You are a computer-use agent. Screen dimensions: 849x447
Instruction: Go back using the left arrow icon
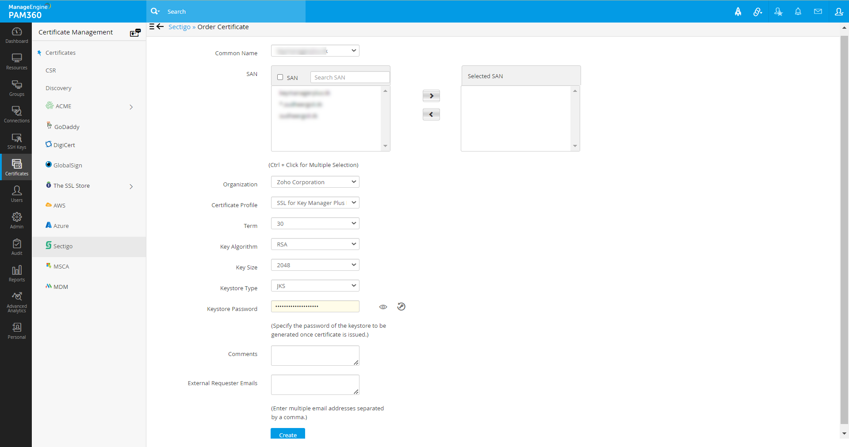coord(161,27)
